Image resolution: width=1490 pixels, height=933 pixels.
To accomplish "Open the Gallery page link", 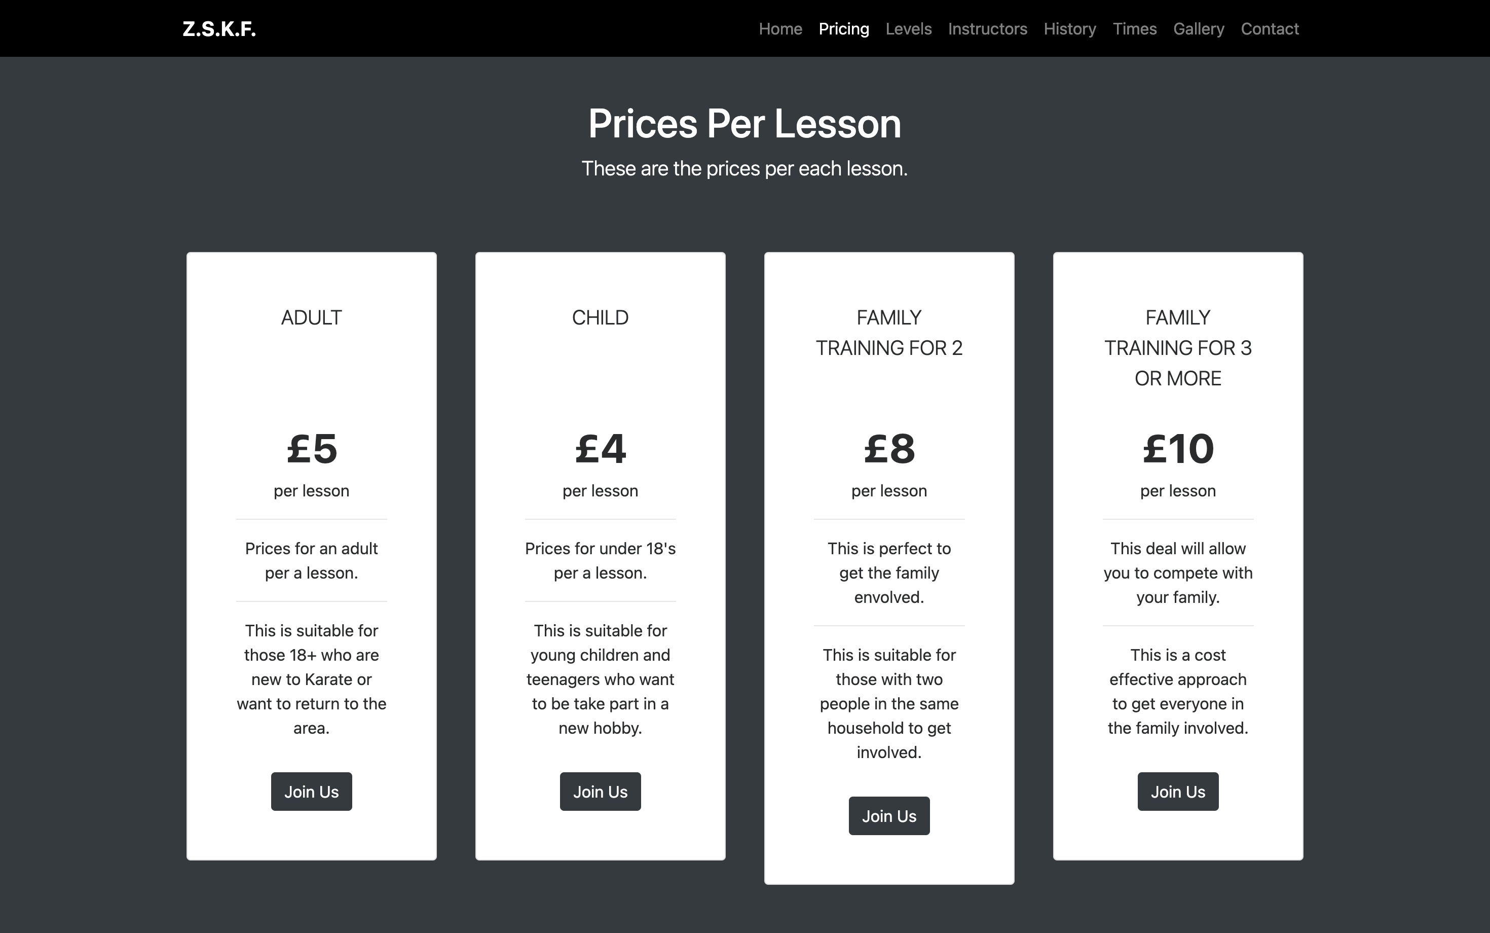I will [1198, 29].
